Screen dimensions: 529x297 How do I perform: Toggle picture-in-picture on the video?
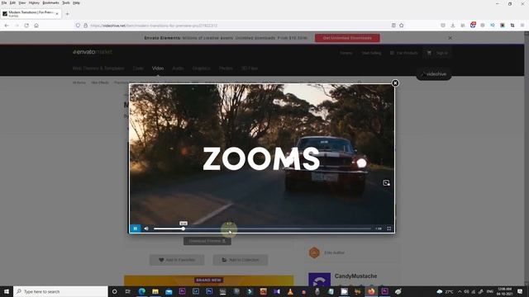coord(386,183)
